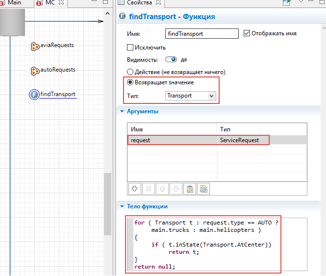Viewport: 326px width, 276px height.
Task: Click the 'Имя' field containing findTransport
Action: pyautogui.click(x=202, y=34)
